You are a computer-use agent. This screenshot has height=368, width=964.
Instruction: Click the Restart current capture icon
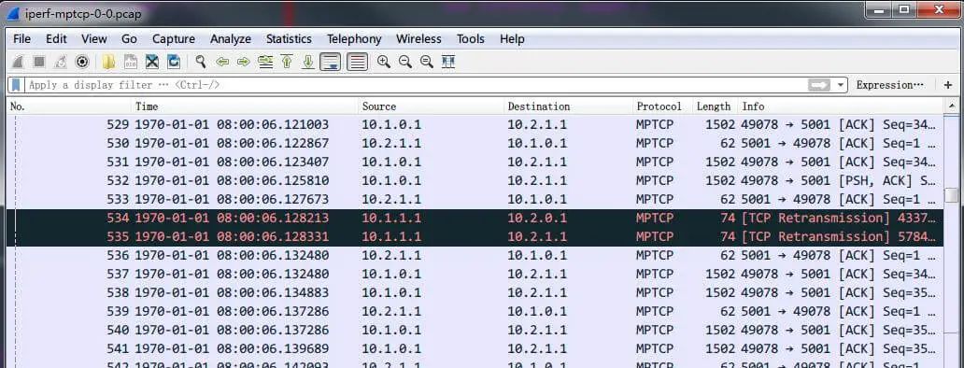60,62
